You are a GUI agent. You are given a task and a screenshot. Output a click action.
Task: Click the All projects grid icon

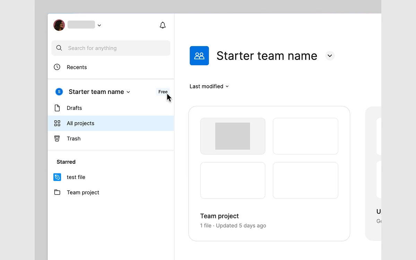[x=57, y=123]
